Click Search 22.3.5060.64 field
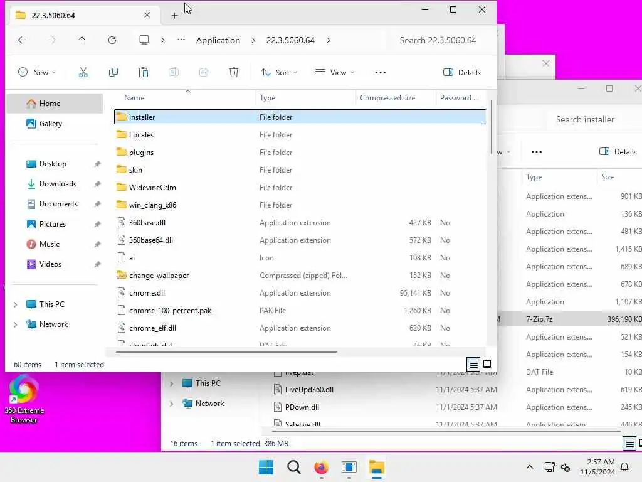The width and height of the screenshot is (642, 482). pyautogui.click(x=438, y=40)
